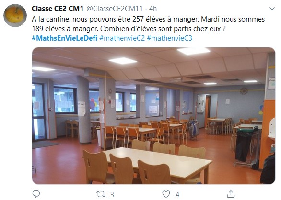Retweet this post using the arrows icon

coord(101,194)
